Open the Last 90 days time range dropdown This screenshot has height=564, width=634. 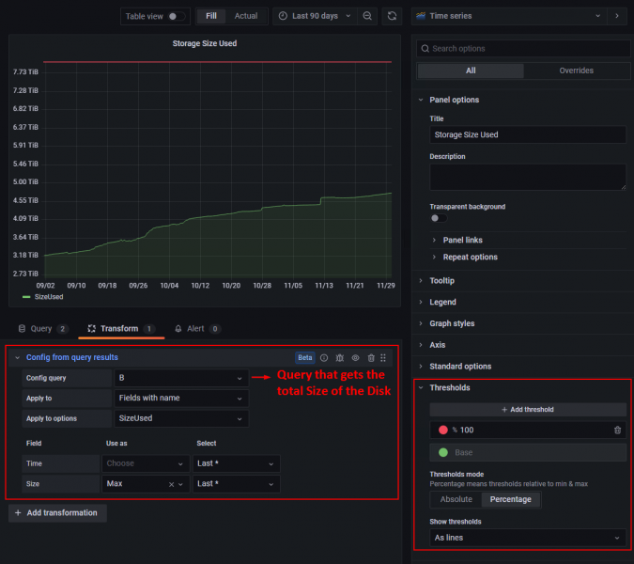coord(315,16)
